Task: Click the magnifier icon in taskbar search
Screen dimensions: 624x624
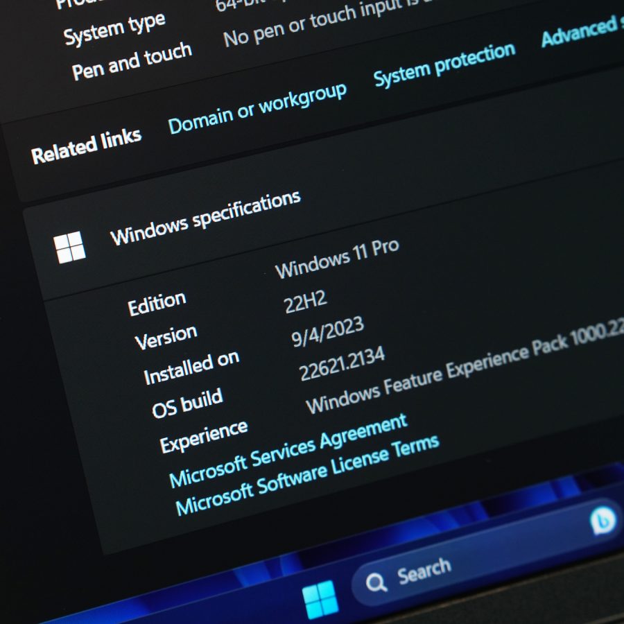Action: (x=376, y=582)
